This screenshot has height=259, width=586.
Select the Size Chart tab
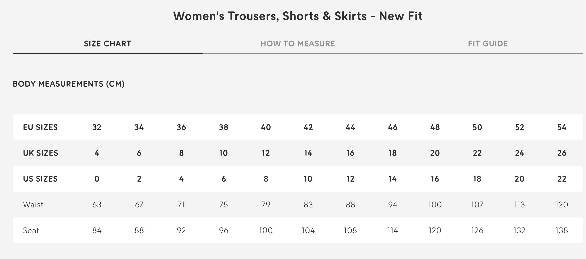[x=108, y=44]
